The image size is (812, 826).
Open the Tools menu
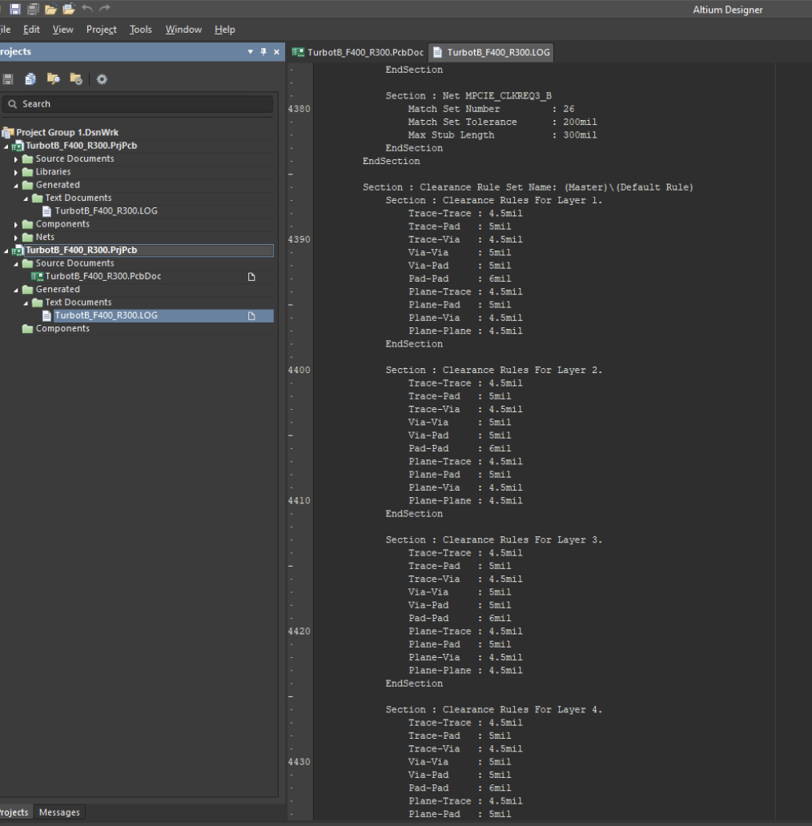pyautogui.click(x=140, y=30)
